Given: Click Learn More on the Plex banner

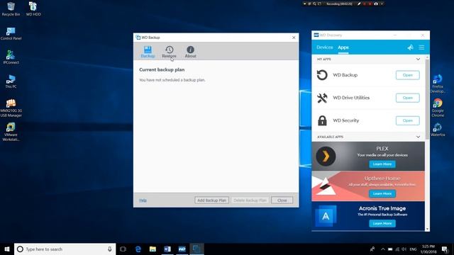Looking at the screenshot, I should pyautogui.click(x=382, y=164).
